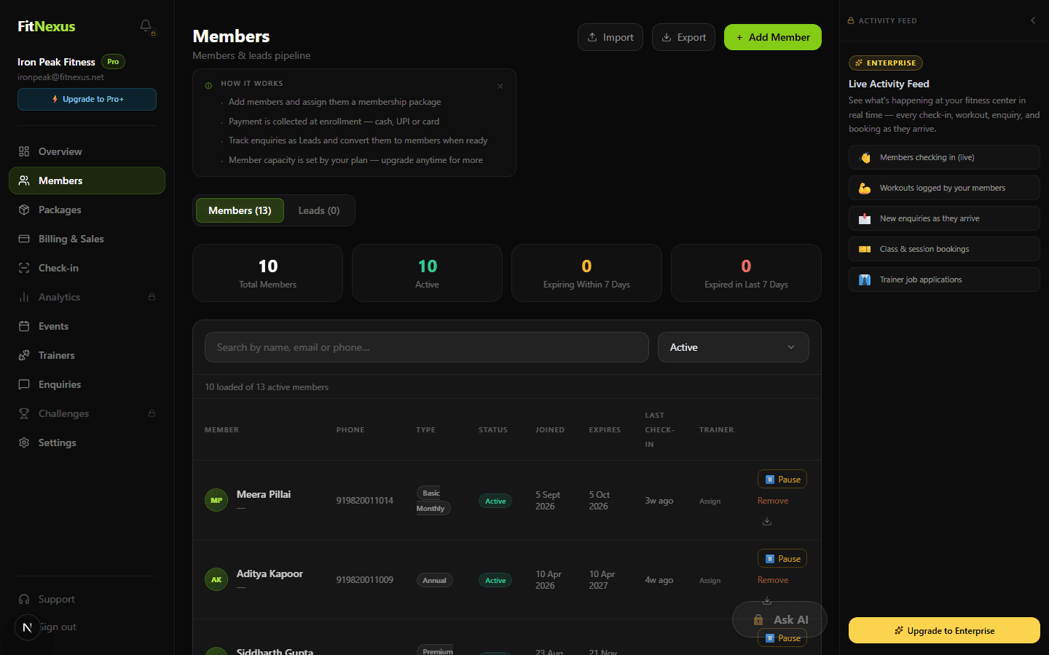Click the lock icon beside Analytics
This screenshot has height=655, width=1049.
click(x=152, y=297)
